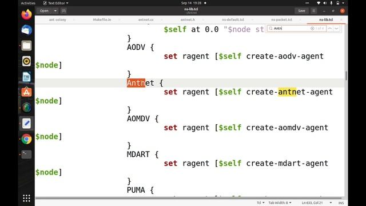Open the clock and calendar panel
This screenshot has width=366, height=206.
coord(191,3)
